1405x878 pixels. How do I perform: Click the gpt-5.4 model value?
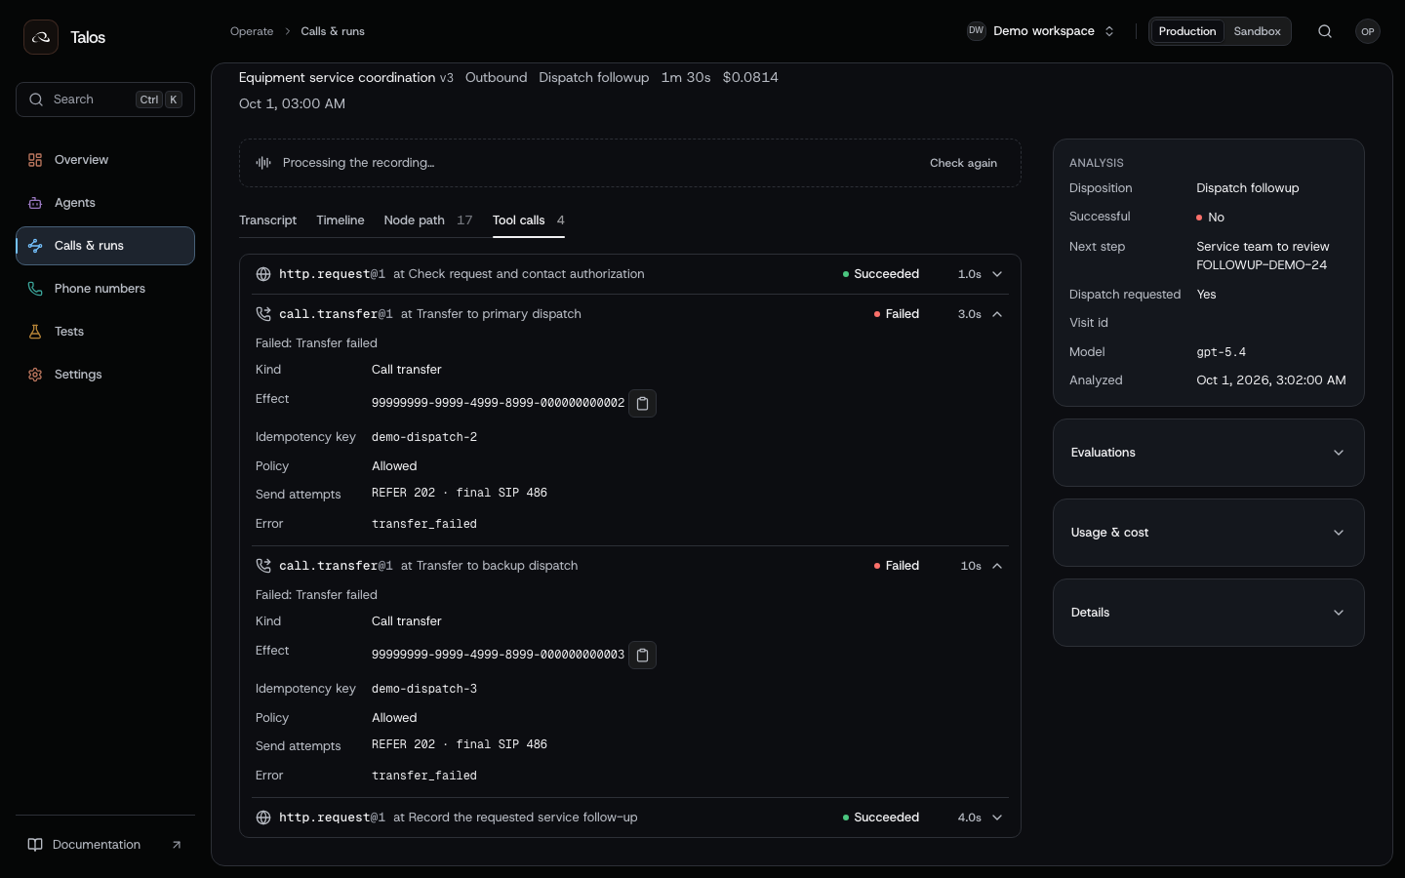click(1222, 352)
